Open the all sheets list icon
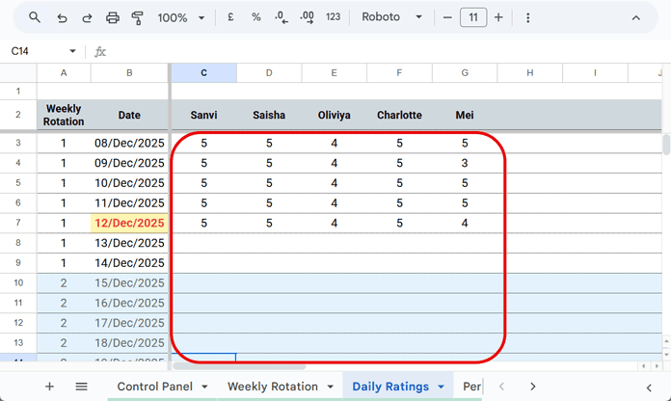This screenshot has width=671, height=401. [81, 387]
